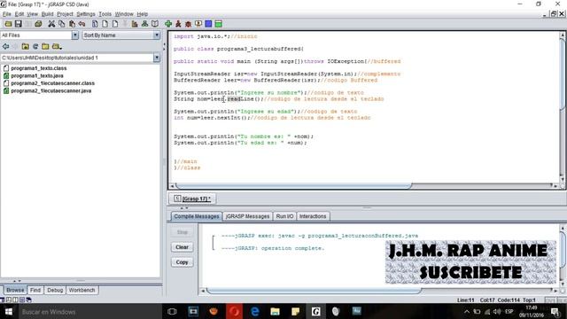This screenshot has width=567, height=319.
Task: Click the Copy icon in the toolbar
Action: (x=62, y=24)
